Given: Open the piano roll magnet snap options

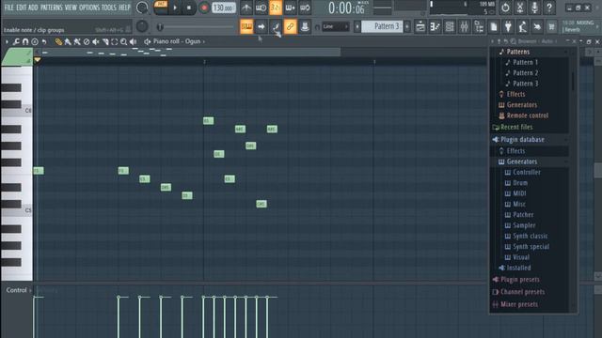Looking at the screenshot, I should [25, 41].
